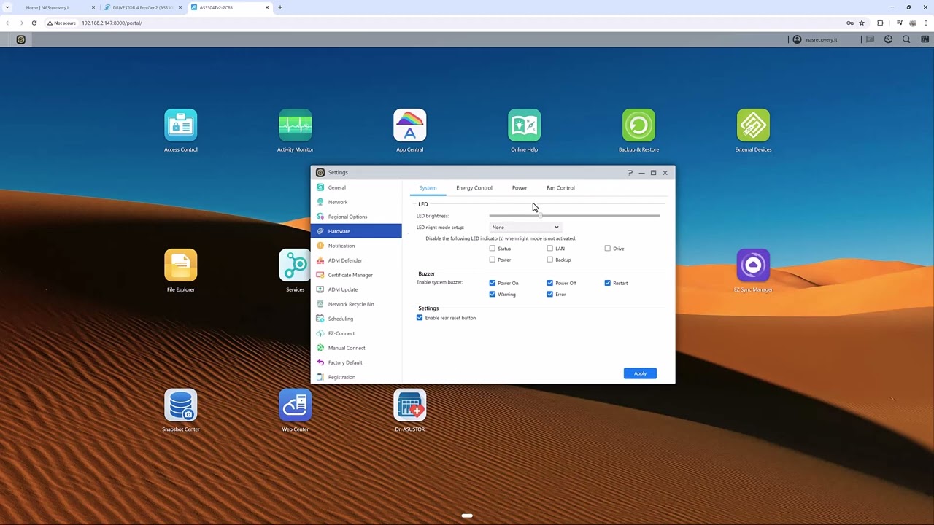This screenshot has width=934, height=525.
Task: Open the ADM widgets panel icon
Action: (x=925, y=39)
